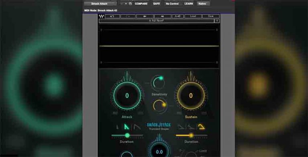Click the Waves logo icon
Image resolution: width=308 pixels, height=157 pixels.
(101, 16)
